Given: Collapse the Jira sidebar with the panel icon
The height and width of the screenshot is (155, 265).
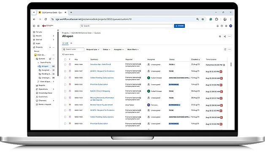Looking at the screenshot, I should [x=34, y=26].
